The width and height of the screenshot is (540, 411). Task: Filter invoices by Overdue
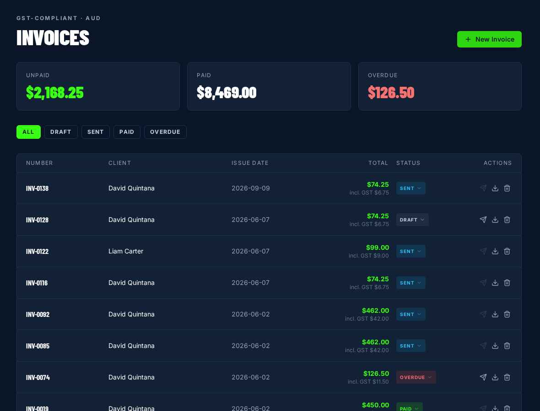[x=165, y=132]
